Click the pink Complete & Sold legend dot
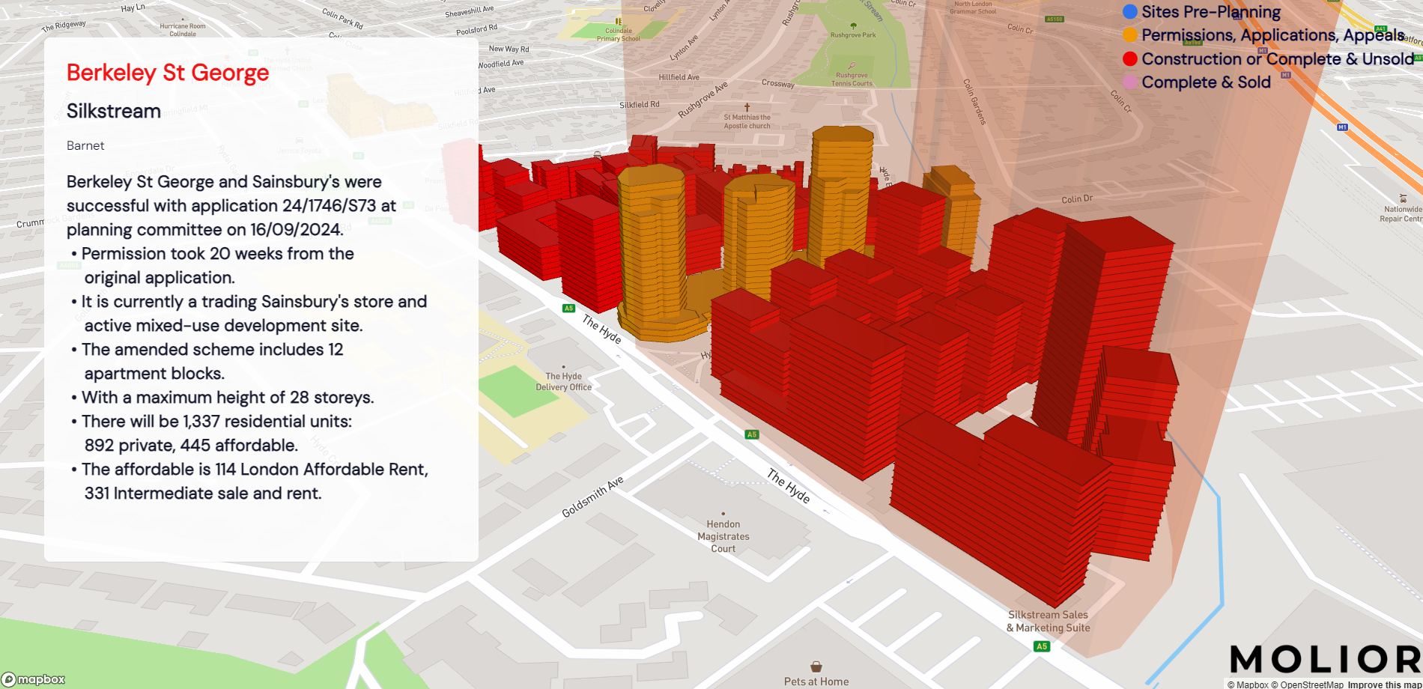This screenshot has width=1423, height=689. (1130, 82)
